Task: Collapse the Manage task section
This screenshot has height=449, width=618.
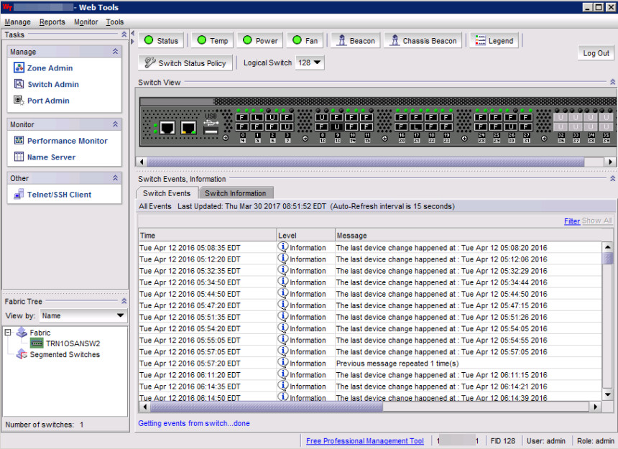Action: point(115,52)
